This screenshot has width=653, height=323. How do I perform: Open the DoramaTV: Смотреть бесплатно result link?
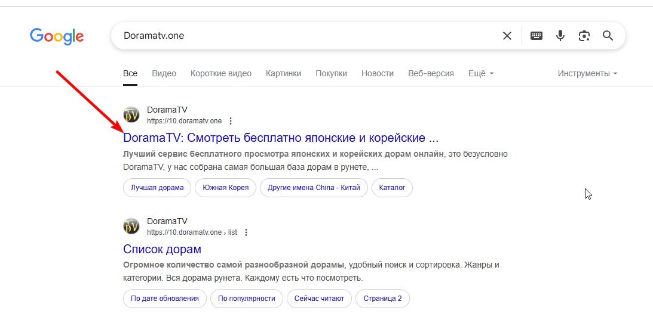(281, 138)
